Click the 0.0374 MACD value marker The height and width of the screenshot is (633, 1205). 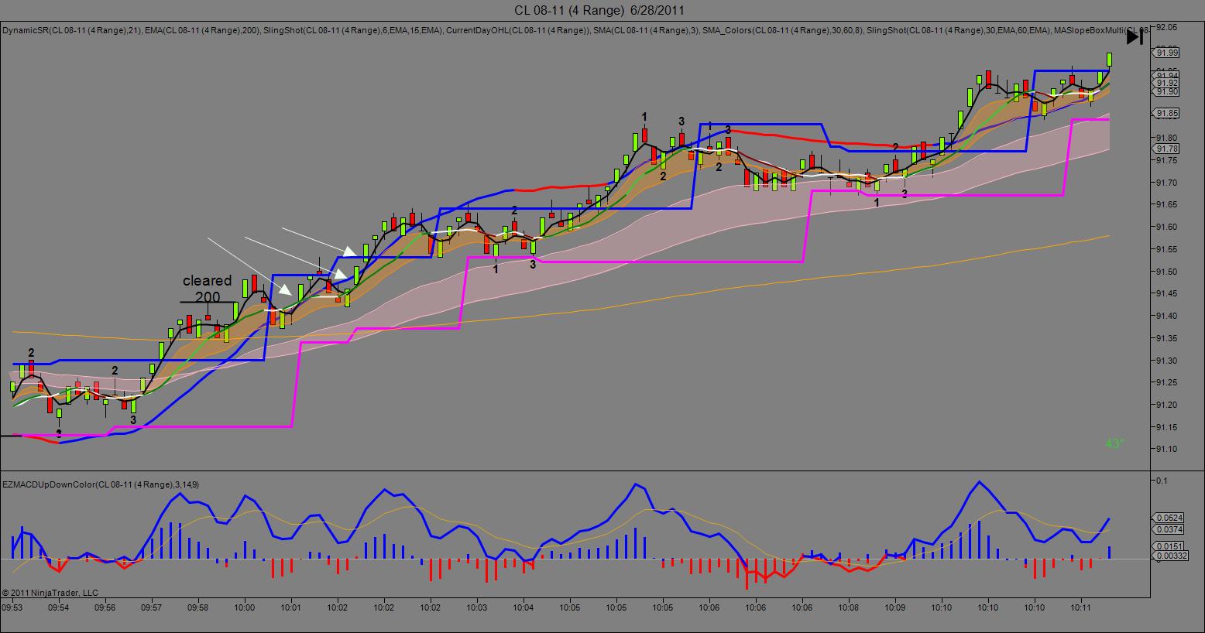(1168, 529)
